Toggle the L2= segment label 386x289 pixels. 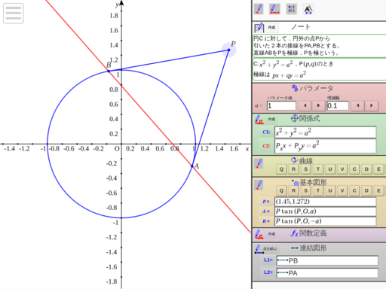point(268,272)
